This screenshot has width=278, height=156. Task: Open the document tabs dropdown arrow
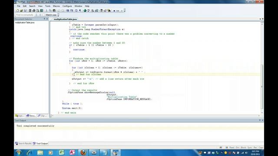[x=260, y=19]
